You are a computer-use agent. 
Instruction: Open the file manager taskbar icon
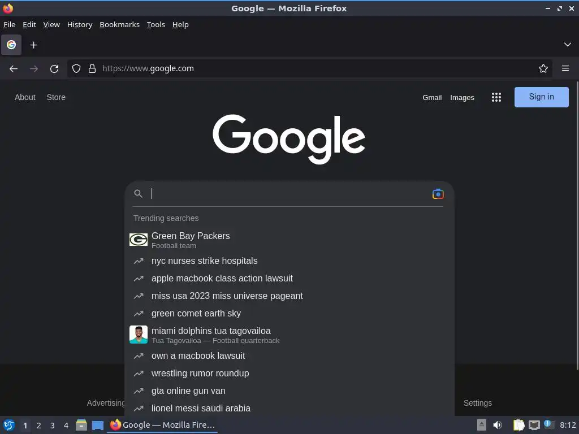click(81, 425)
